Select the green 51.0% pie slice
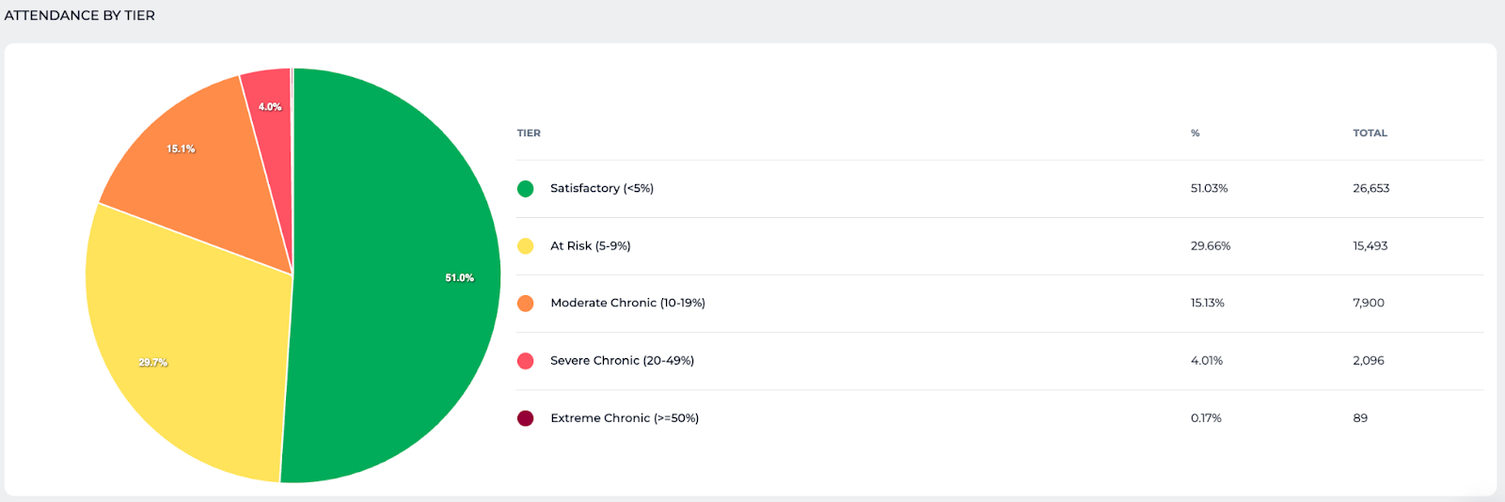 tap(404, 277)
